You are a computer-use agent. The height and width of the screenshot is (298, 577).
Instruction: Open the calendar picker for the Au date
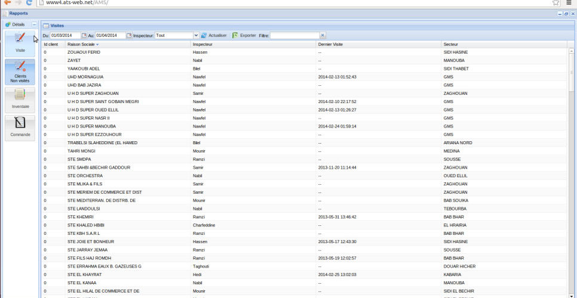pos(129,35)
